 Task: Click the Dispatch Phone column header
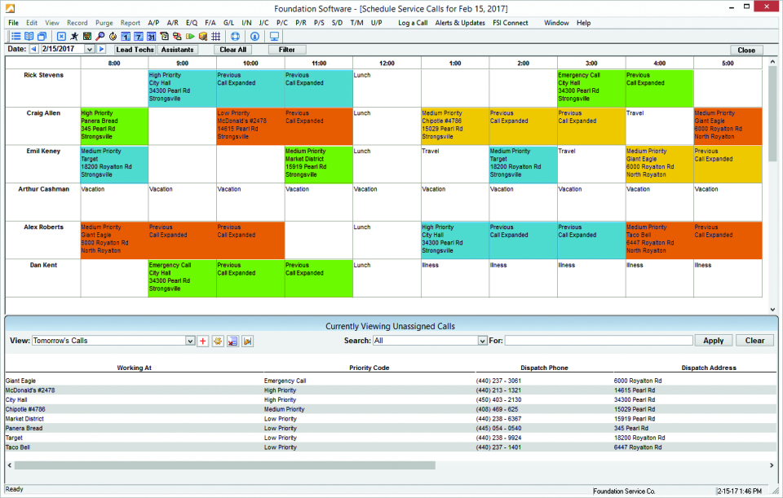(x=544, y=368)
